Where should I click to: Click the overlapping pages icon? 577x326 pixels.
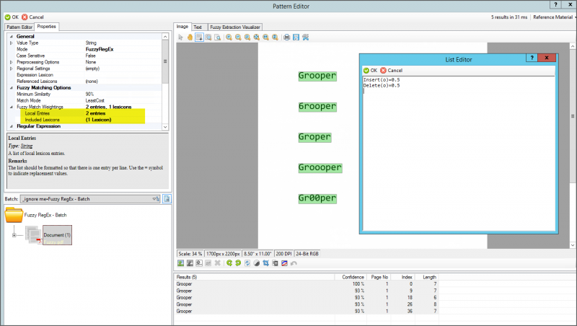275,263
